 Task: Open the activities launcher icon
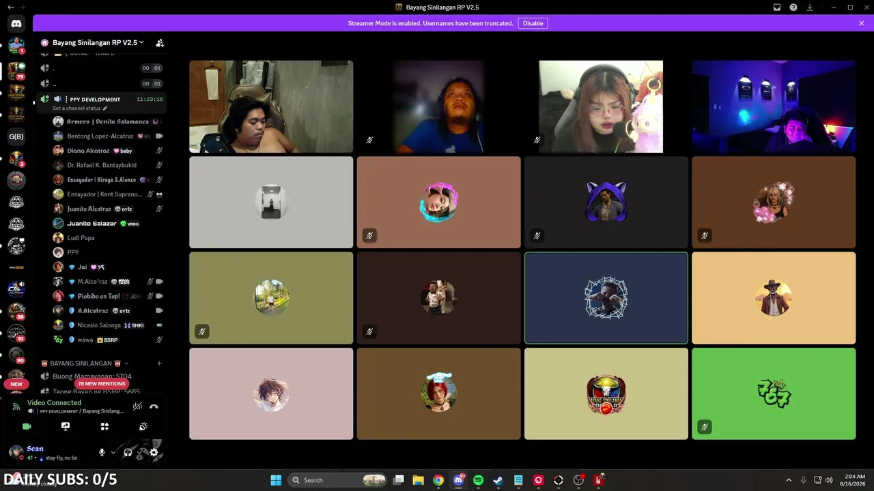click(104, 426)
